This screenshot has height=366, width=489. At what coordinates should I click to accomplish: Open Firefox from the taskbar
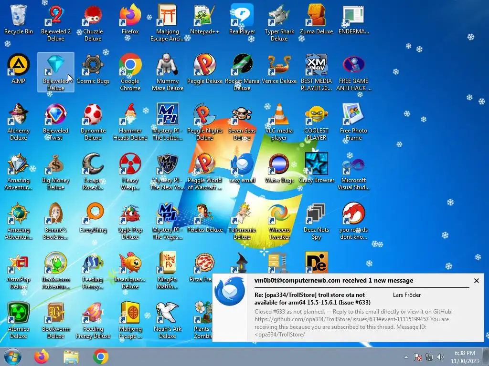tap(42, 356)
